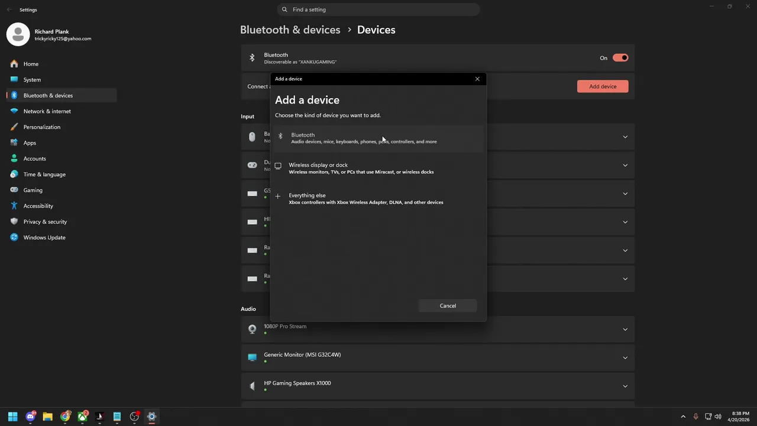The width and height of the screenshot is (757, 426).
Task: Expand the 1080P Pro Stream device
Action: (625, 330)
